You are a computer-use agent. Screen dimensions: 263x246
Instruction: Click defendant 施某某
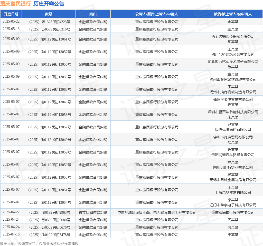tap(233, 29)
